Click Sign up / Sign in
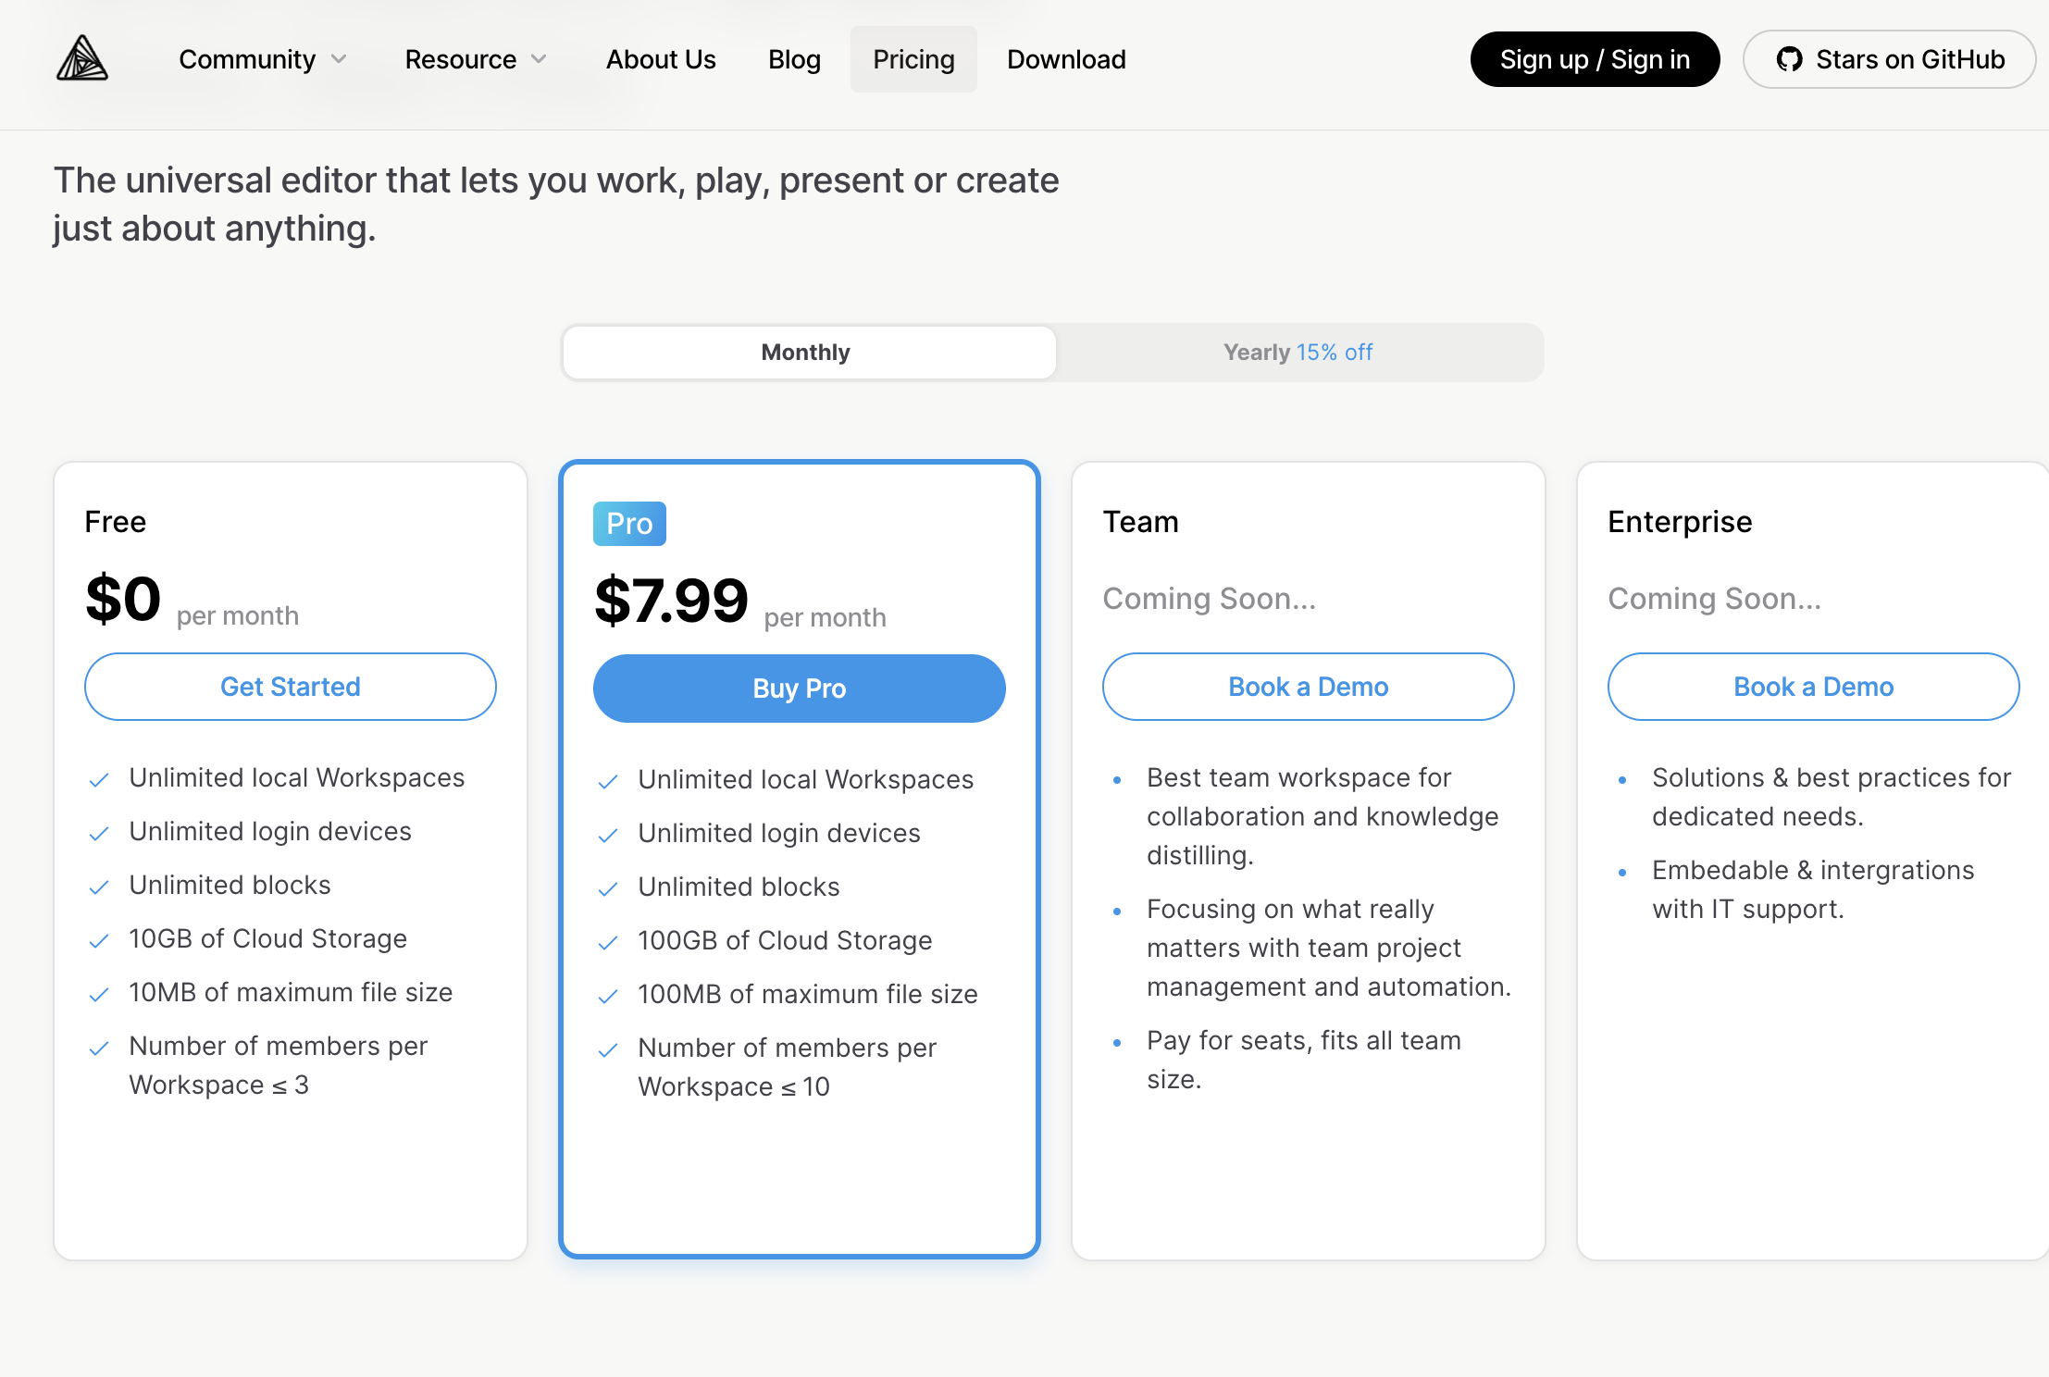 coord(1595,58)
